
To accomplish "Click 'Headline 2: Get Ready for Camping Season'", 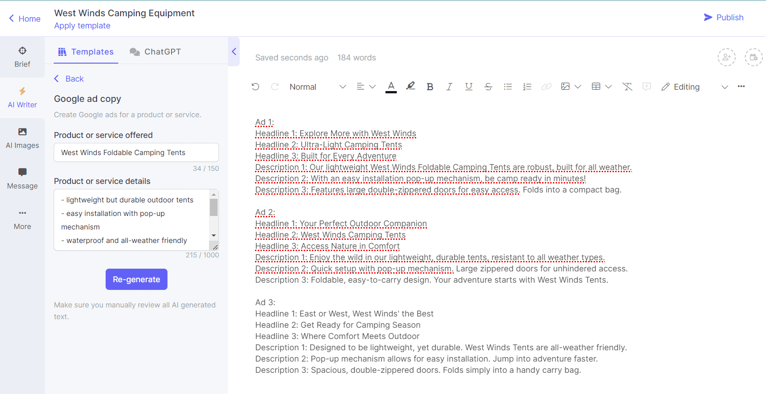I will pos(338,325).
